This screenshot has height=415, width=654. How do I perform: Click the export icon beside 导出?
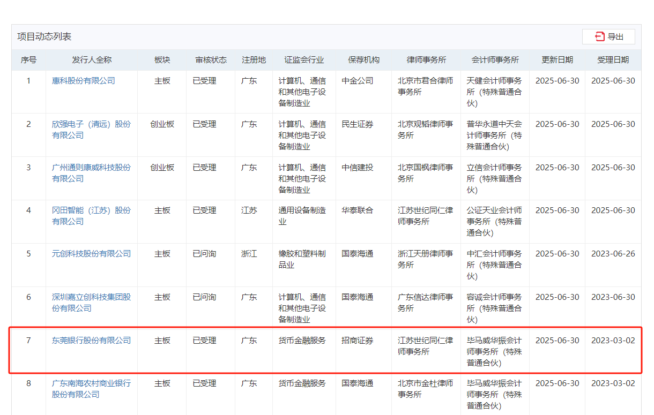[599, 36]
